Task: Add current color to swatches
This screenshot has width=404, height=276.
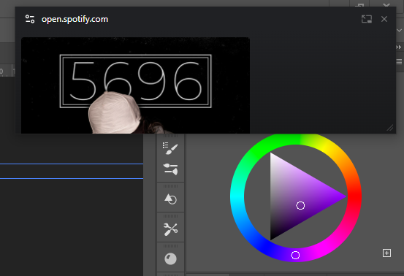Action: (386, 253)
